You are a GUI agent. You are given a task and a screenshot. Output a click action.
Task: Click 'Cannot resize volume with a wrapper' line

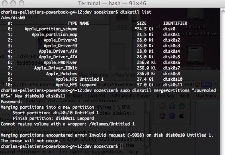click(x=68, y=124)
